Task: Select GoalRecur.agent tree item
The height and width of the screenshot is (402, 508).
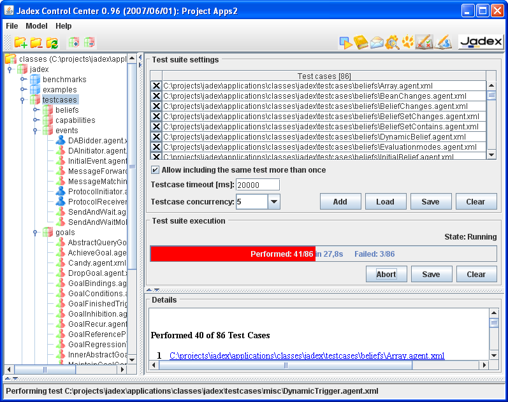Action: (98, 324)
